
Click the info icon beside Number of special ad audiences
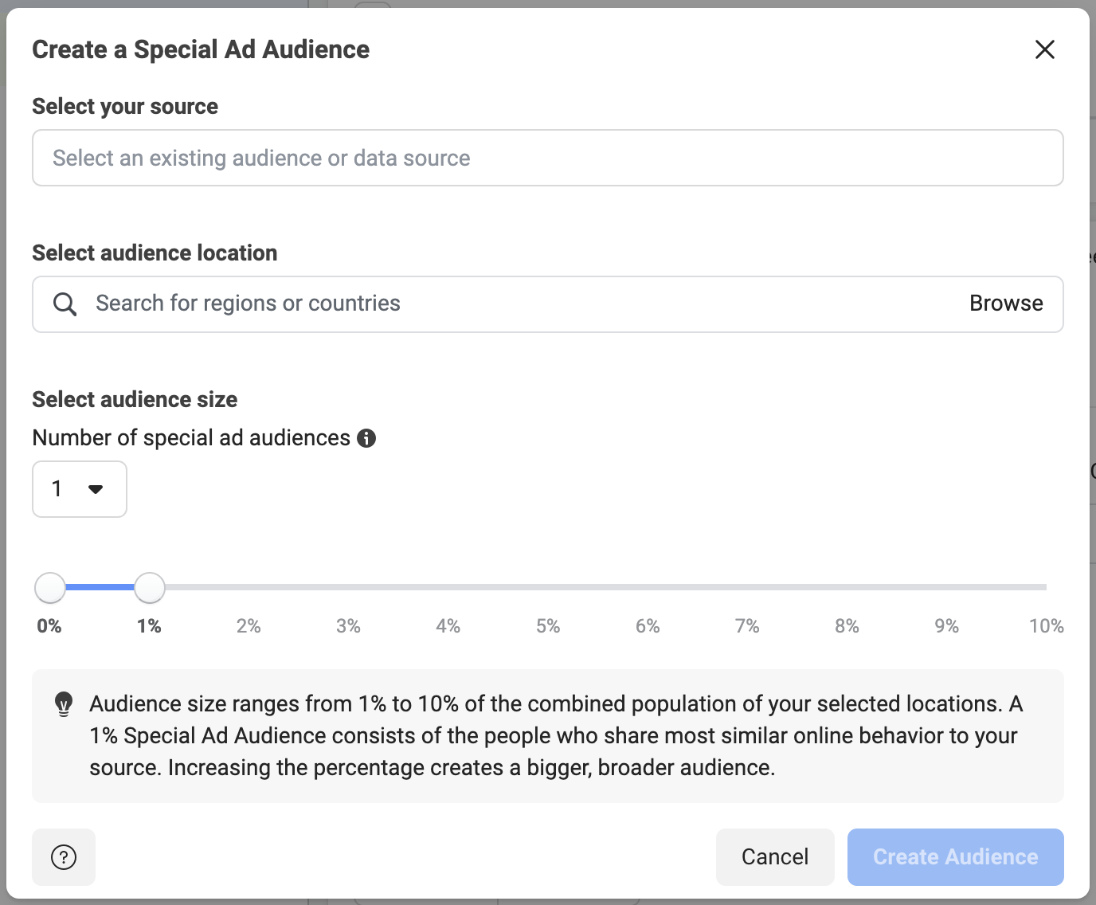pos(366,438)
